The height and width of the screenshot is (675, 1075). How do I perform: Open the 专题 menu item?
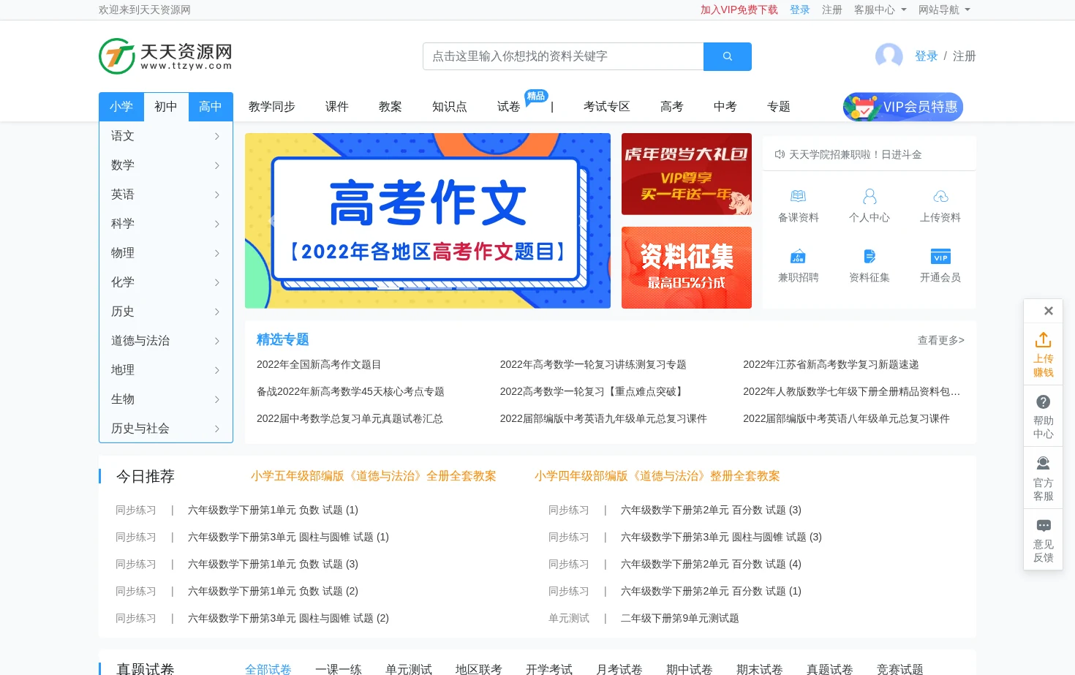coord(779,107)
